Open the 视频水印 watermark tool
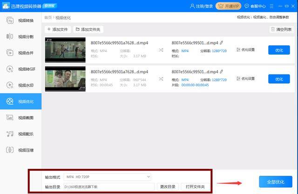 pyautogui.click(x=20, y=85)
